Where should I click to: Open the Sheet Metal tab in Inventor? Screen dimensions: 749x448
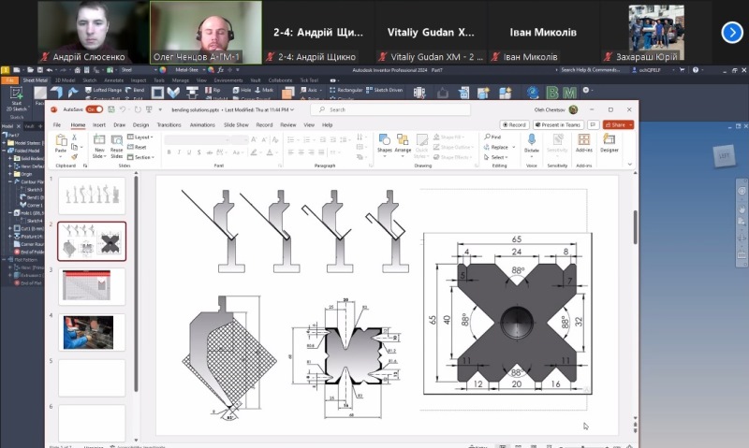click(x=35, y=80)
